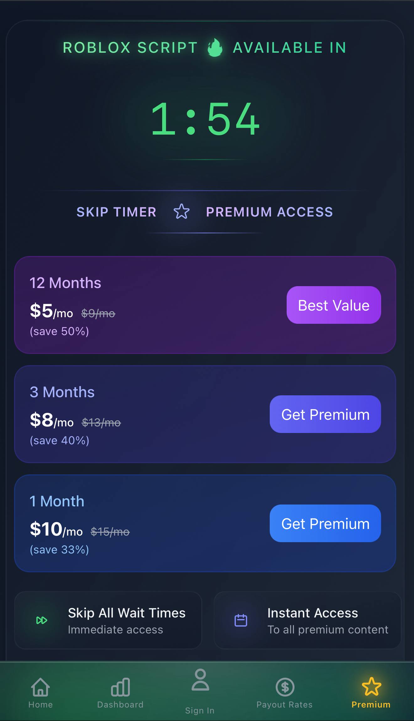The image size is (414, 721).
Task: Tap the Instant Access feature text
Action: pyautogui.click(x=313, y=613)
